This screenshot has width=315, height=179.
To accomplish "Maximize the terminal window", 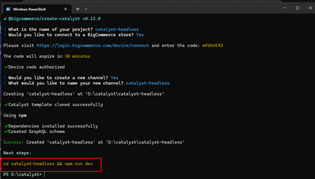I will click(297, 8).
